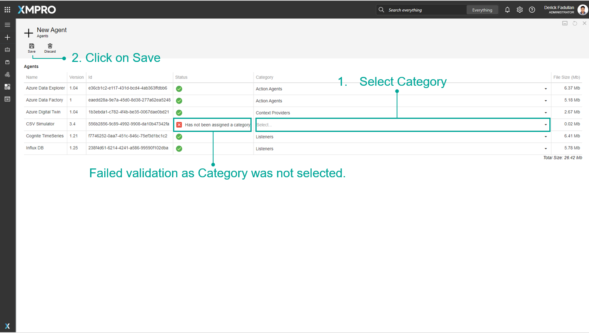Toggle the hamburger sidebar menu
589x333 pixels.
tap(7, 25)
